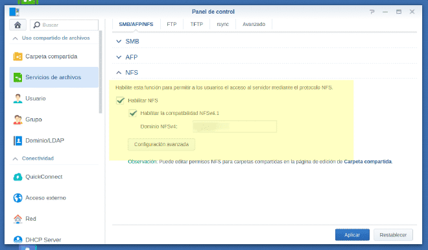Image resolution: width=428 pixels, height=250 pixels.
Task: Click the Dominio/LDAP address book icon
Action: pos(18,140)
